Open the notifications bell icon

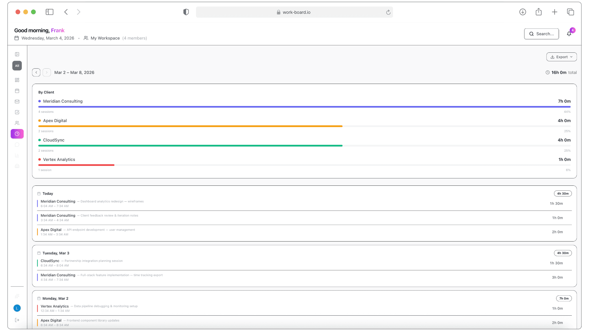569,34
